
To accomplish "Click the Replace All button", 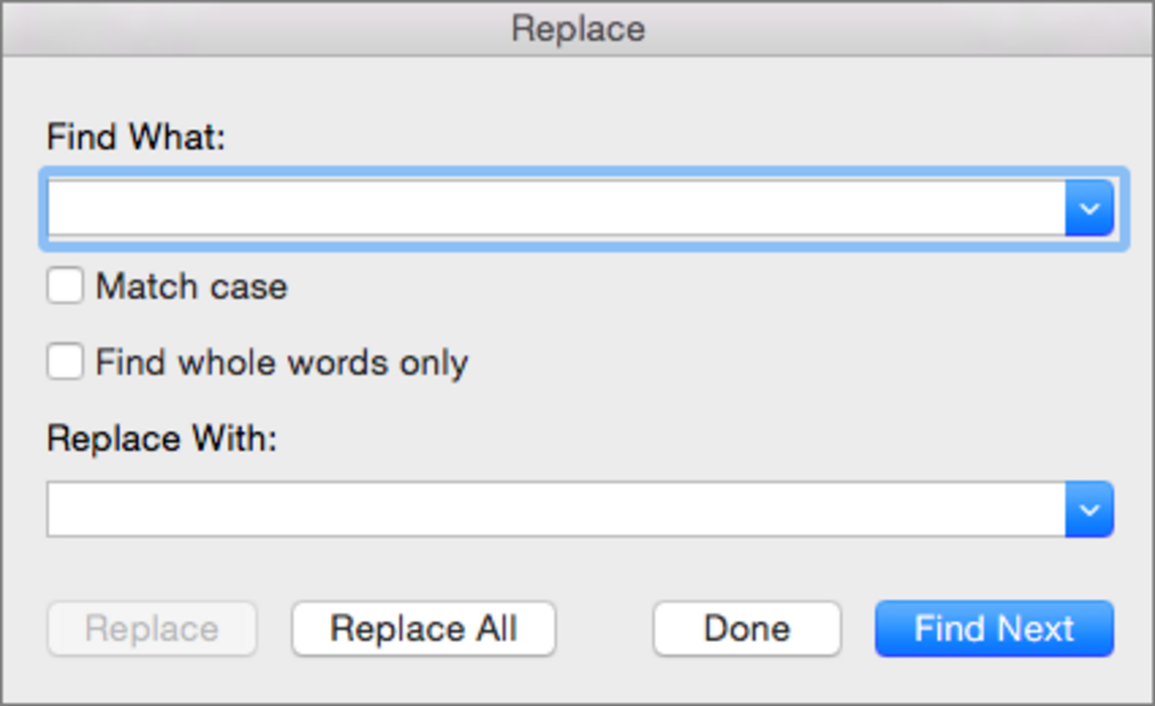I will tap(424, 629).
